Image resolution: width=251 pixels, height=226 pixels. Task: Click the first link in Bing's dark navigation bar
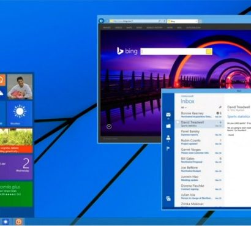point(107,28)
